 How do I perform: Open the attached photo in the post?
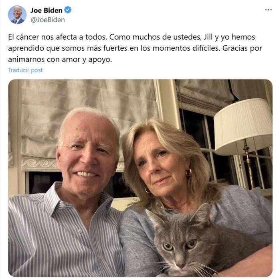pos(140,178)
